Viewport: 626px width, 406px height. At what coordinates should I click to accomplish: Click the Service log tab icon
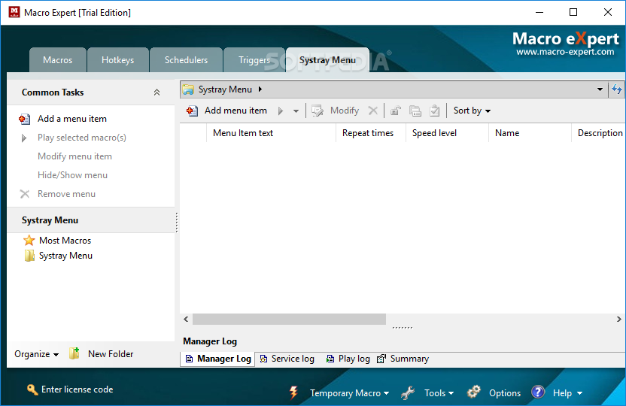263,359
